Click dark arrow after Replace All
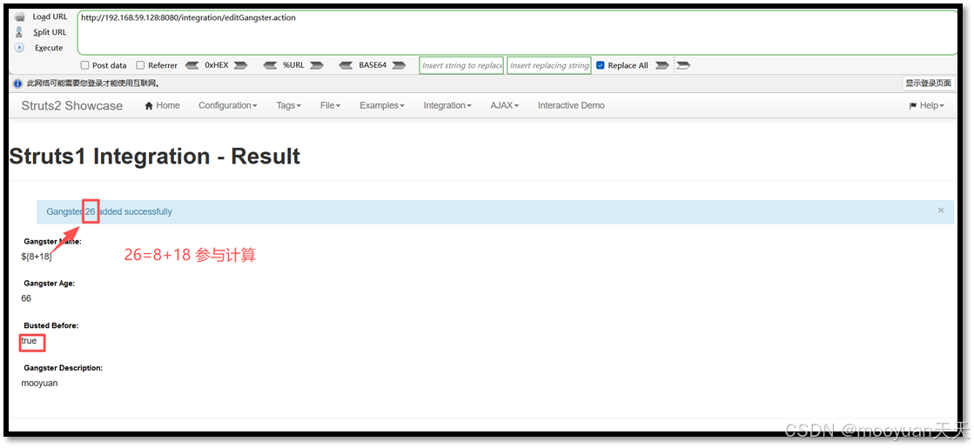Screen dimensions: 974x448 click(x=662, y=65)
